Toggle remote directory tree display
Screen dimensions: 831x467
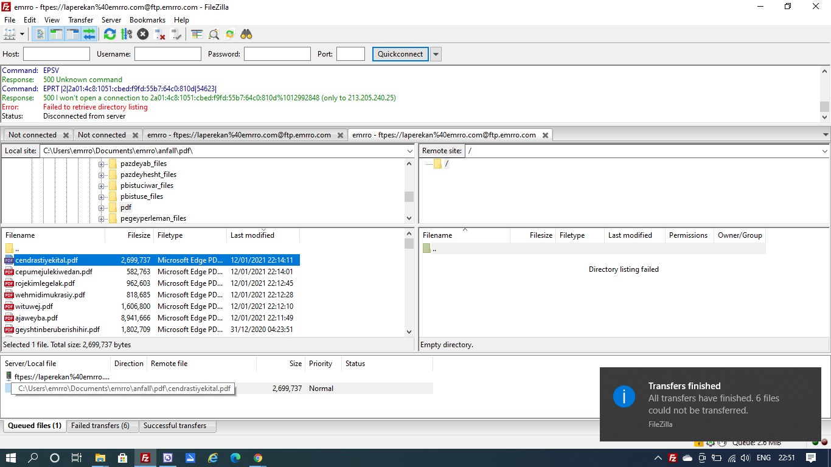[72, 34]
